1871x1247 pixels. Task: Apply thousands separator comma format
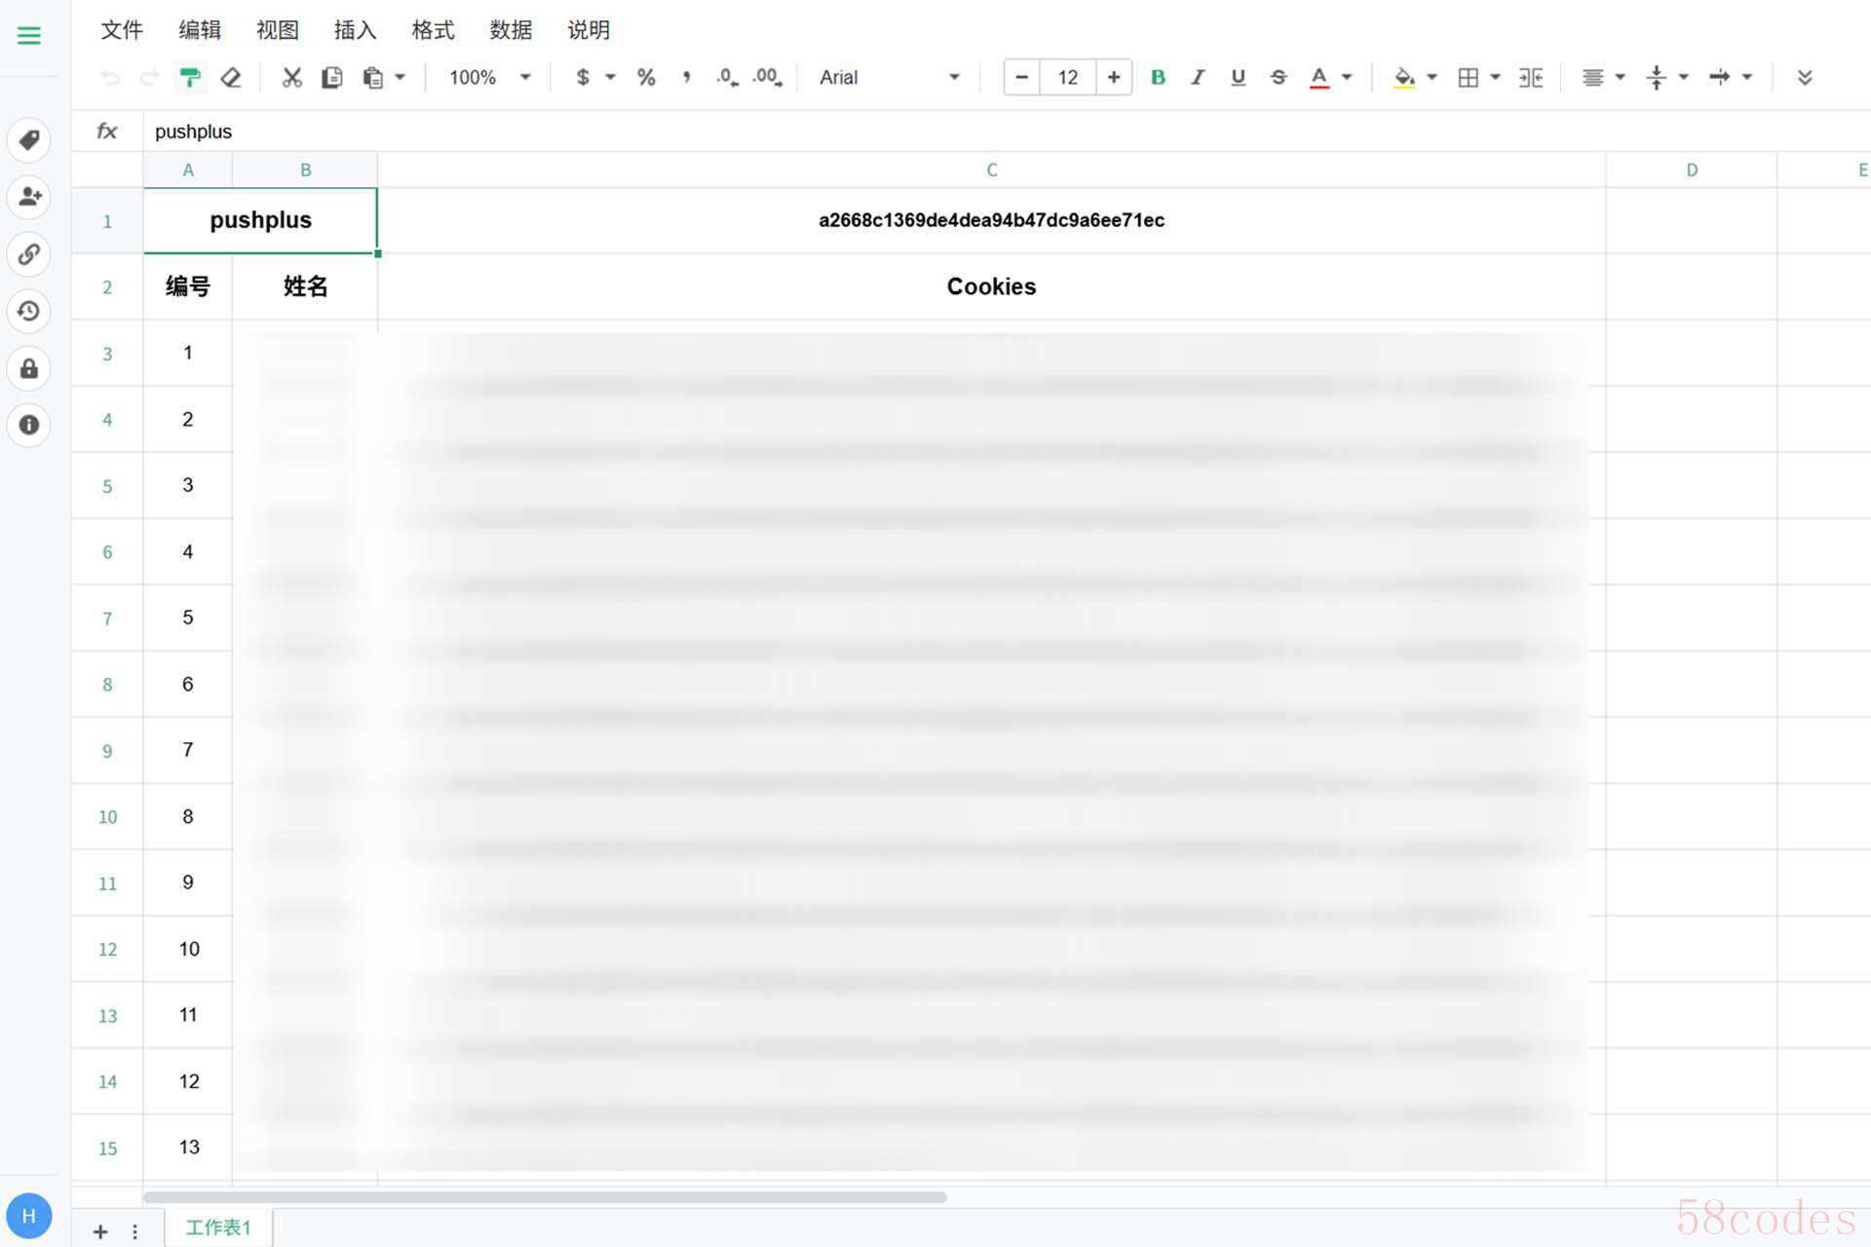click(687, 77)
